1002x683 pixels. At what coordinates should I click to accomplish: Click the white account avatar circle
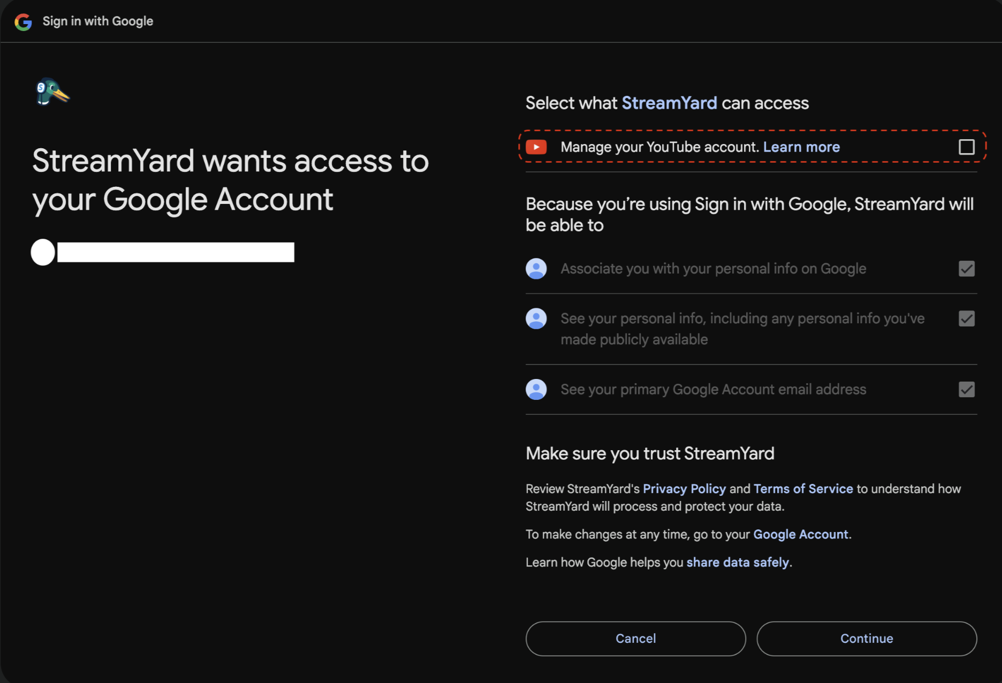pyautogui.click(x=43, y=252)
